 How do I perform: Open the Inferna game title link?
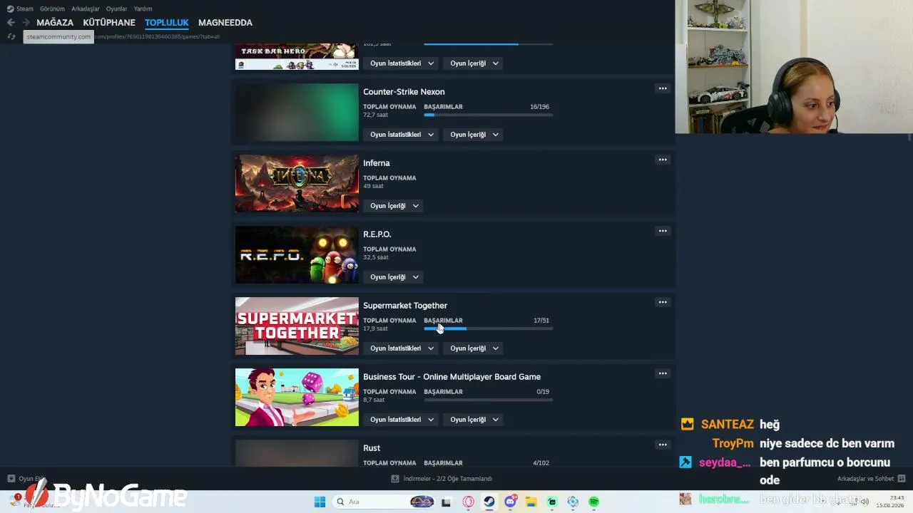tap(377, 163)
